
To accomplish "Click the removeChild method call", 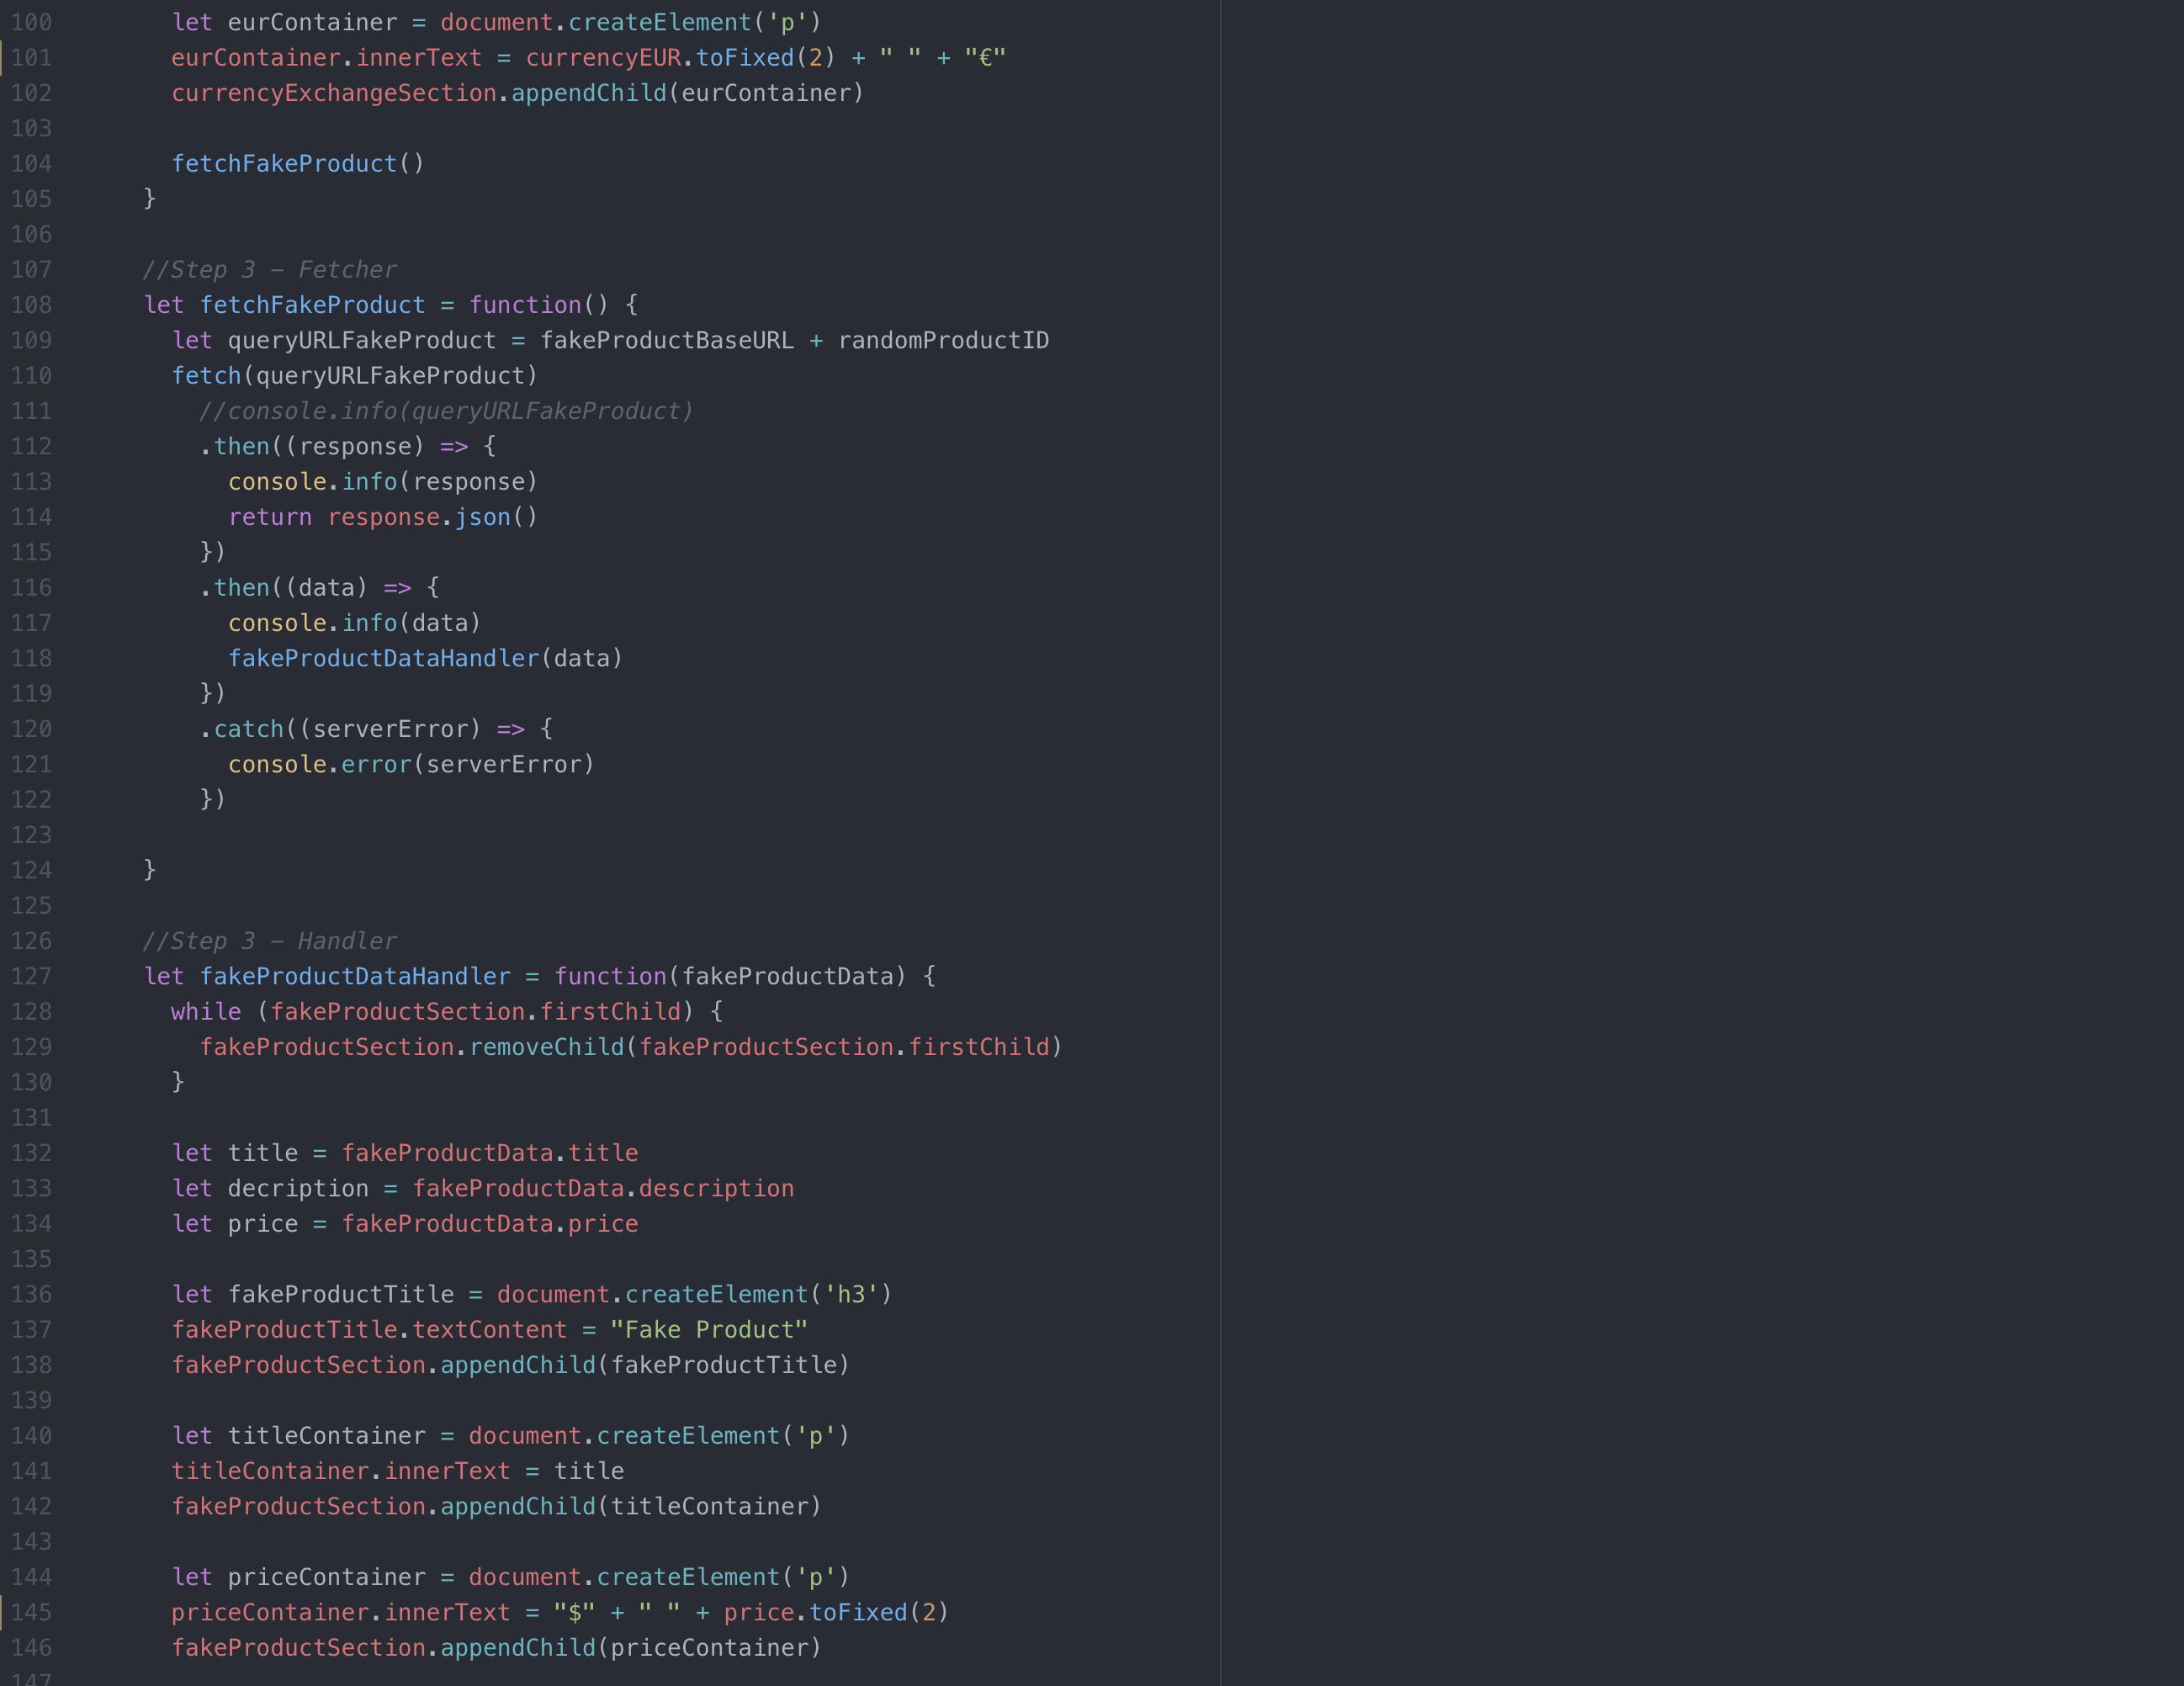I will pyautogui.click(x=546, y=1047).
